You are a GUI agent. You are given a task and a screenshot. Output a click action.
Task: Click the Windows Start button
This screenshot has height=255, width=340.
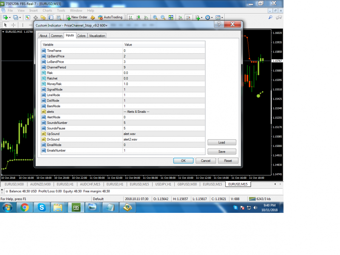7,208
